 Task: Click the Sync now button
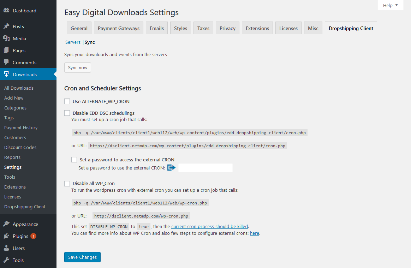click(78, 67)
